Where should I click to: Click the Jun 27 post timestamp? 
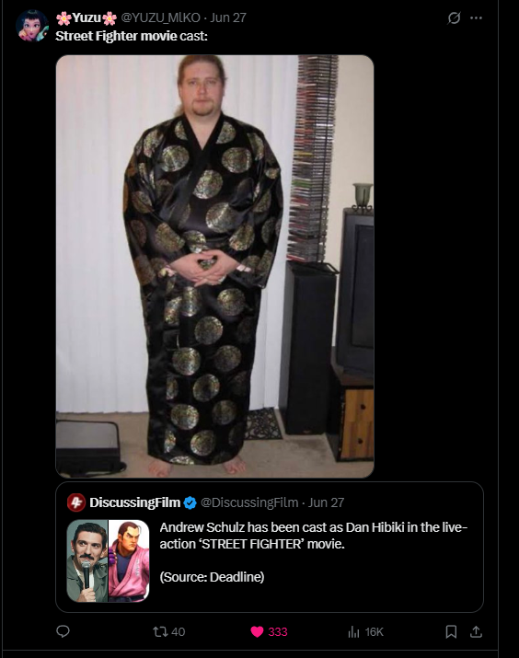pyautogui.click(x=228, y=17)
